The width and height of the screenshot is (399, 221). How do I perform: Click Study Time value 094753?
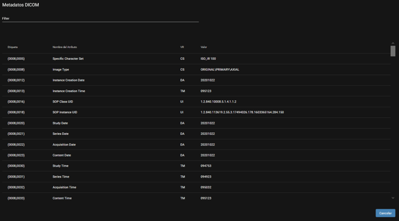(x=206, y=166)
